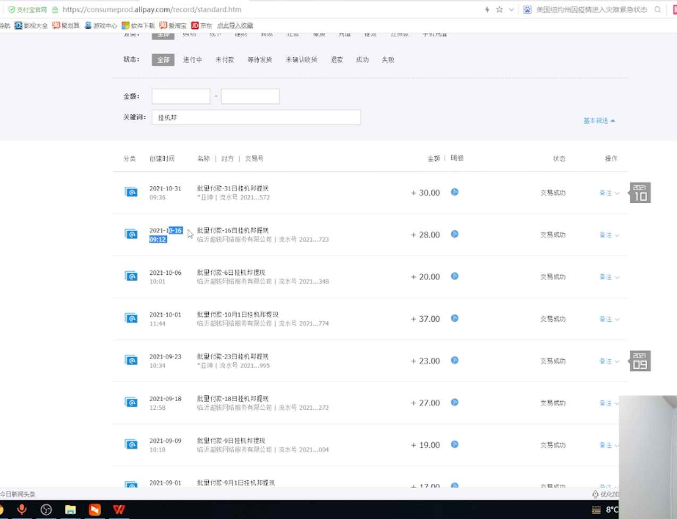The height and width of the screenshot is (519, 677).
Task: Filter by status 未付款
Action: tap(224, 59)
